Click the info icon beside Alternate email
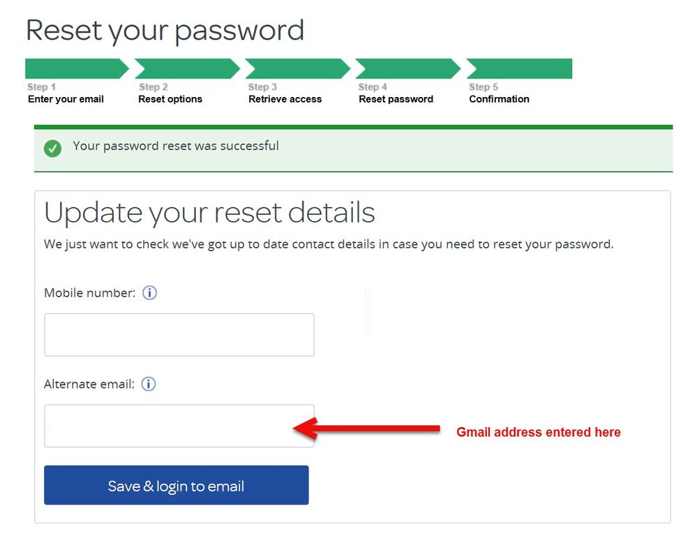697x536 pixels. tap(148, 384)
